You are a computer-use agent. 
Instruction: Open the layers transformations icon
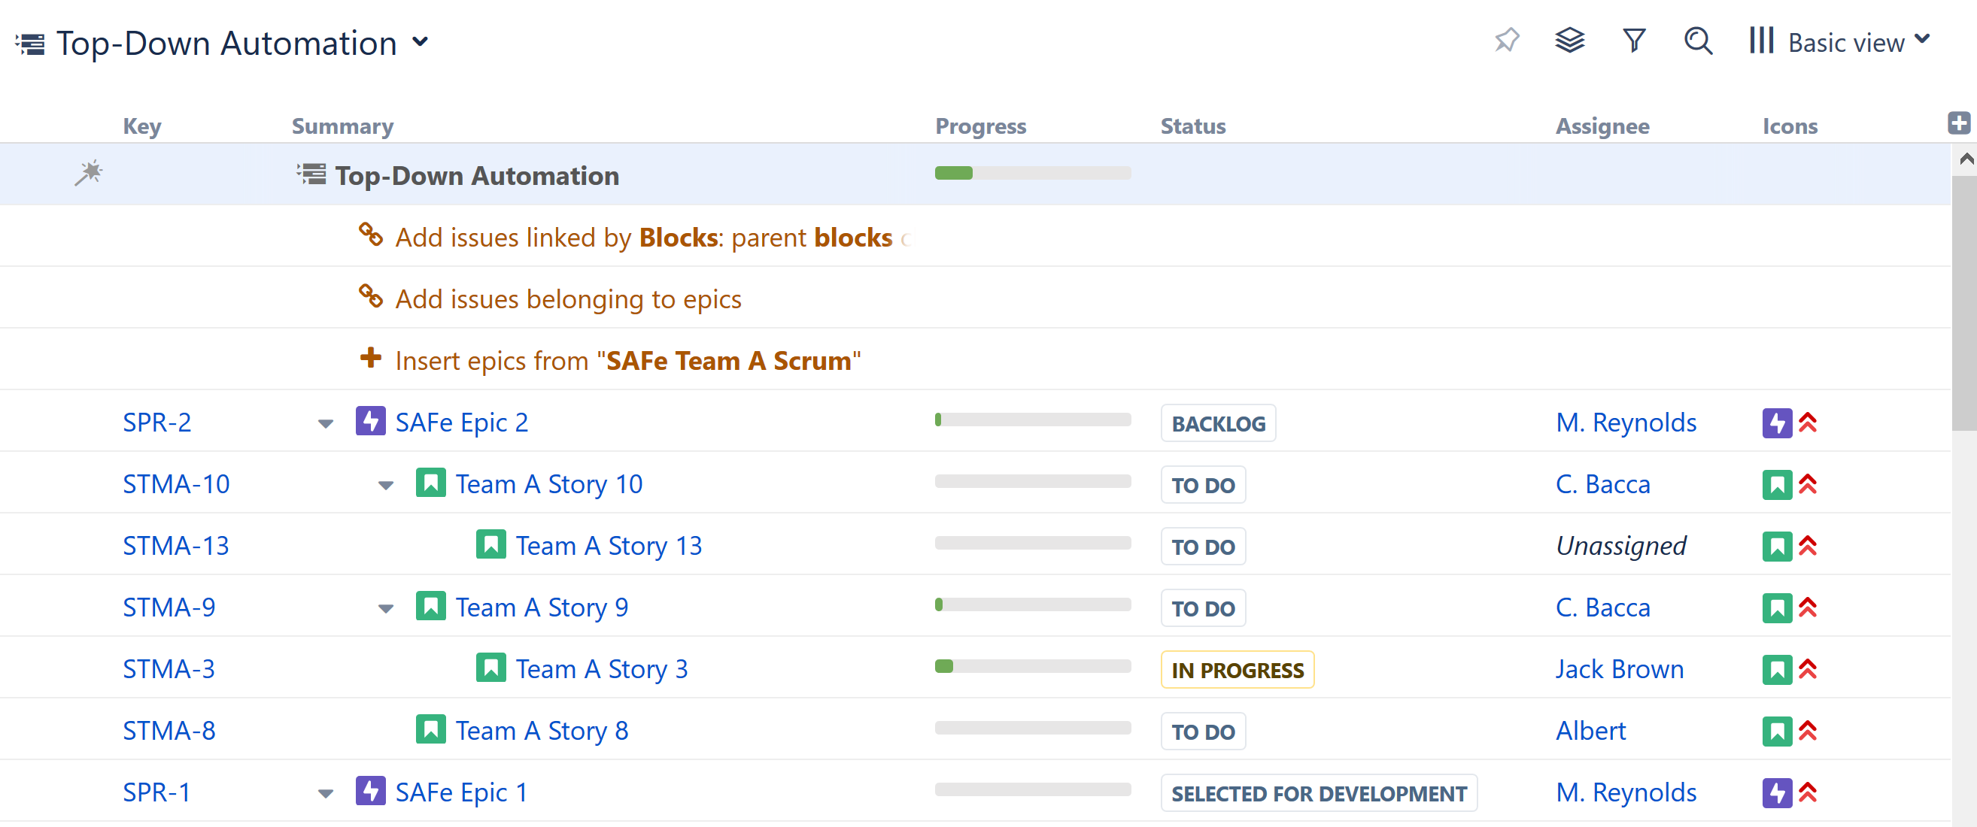tap(1569, 41)
